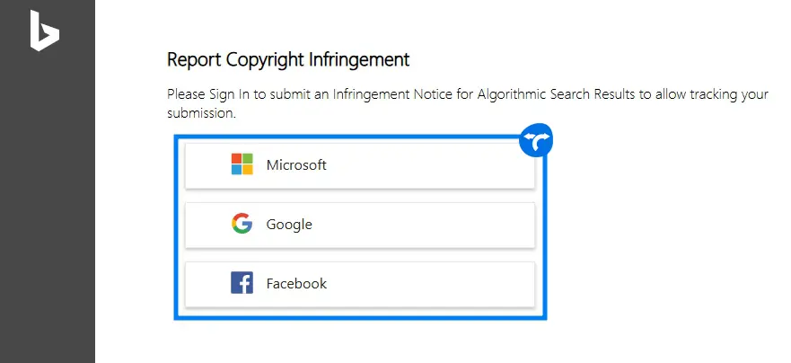The image size is (791, 363).
Task: Click the "Report Copyright Infringement" heading
Action: (x=288, y=60)
